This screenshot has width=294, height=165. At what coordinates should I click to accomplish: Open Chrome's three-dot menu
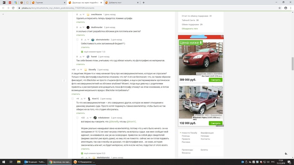(x=291, y=8)
